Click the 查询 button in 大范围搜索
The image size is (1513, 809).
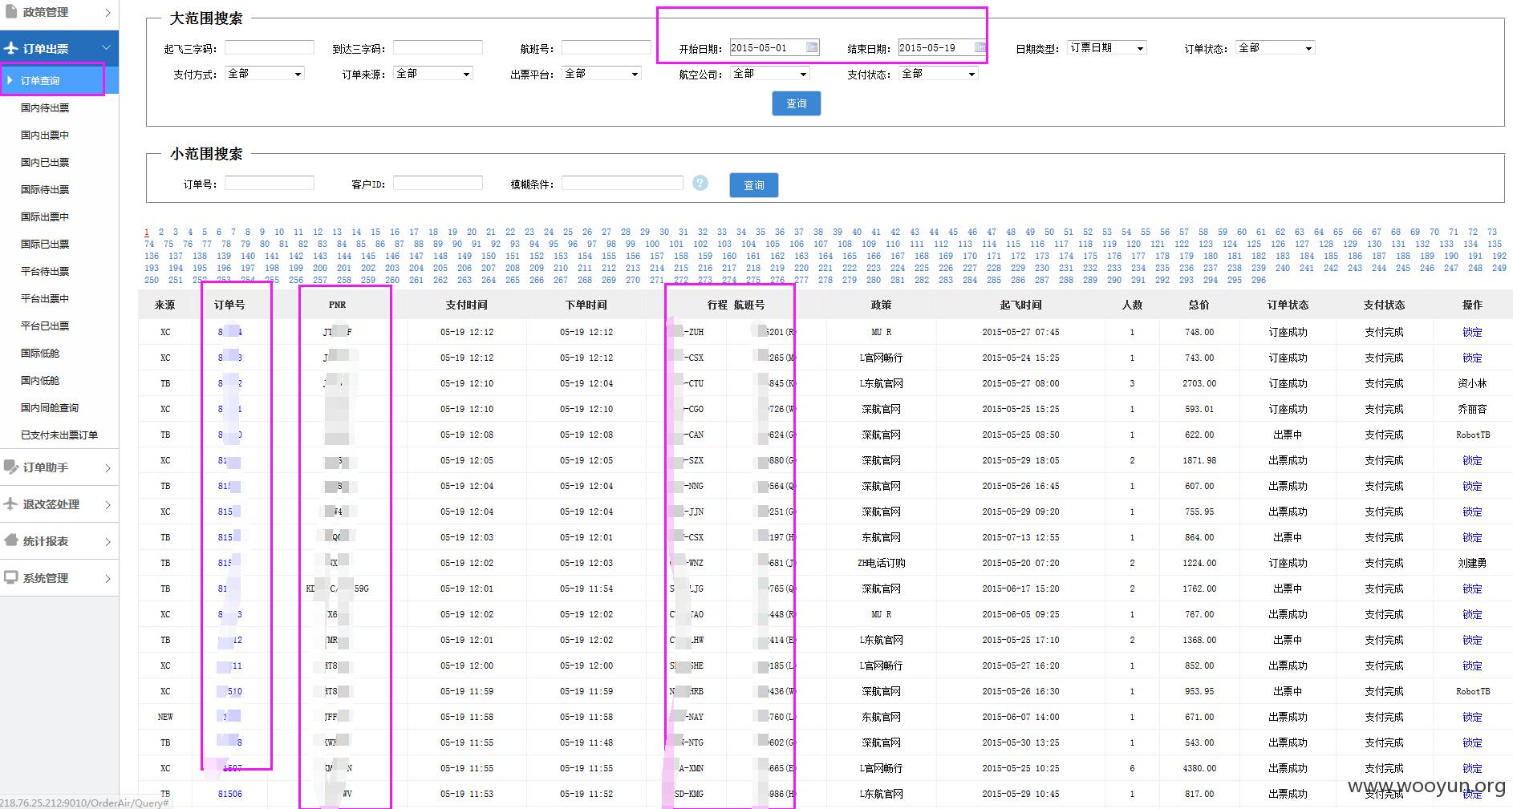[x=796, y=103]
